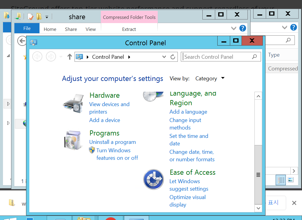Refresh the Control Panel address bar

tap(173, 57)
